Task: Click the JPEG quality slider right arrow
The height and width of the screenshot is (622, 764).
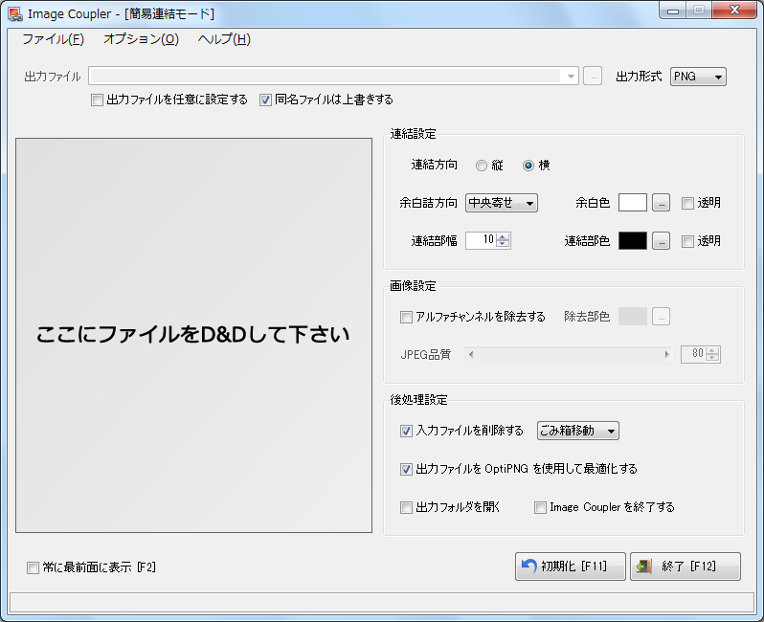Action: 667,354
